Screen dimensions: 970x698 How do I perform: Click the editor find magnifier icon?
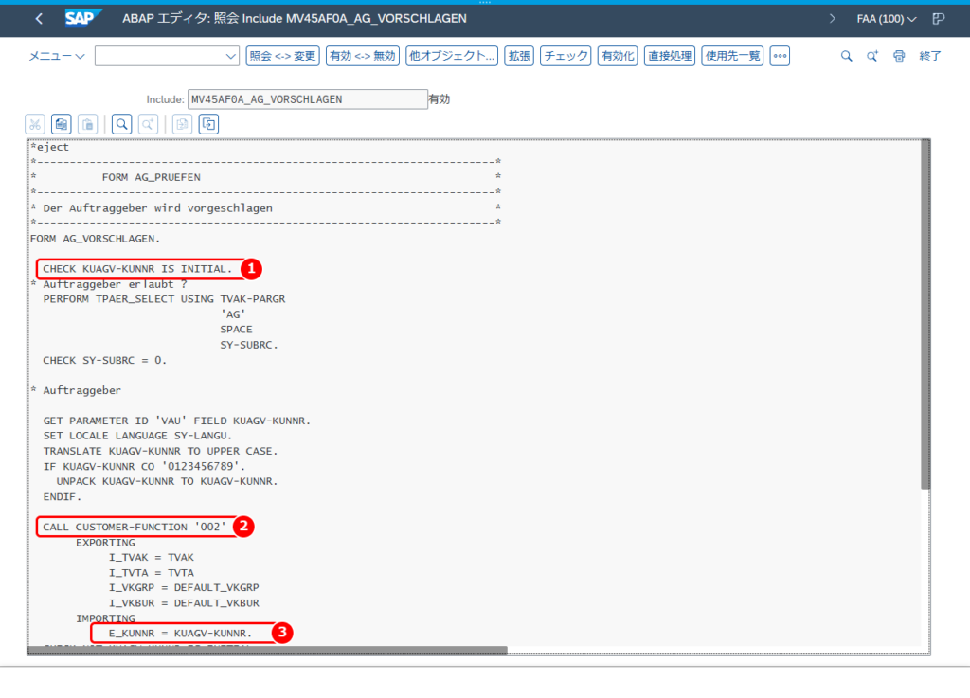pyautogui.click(x=122, y=124)
